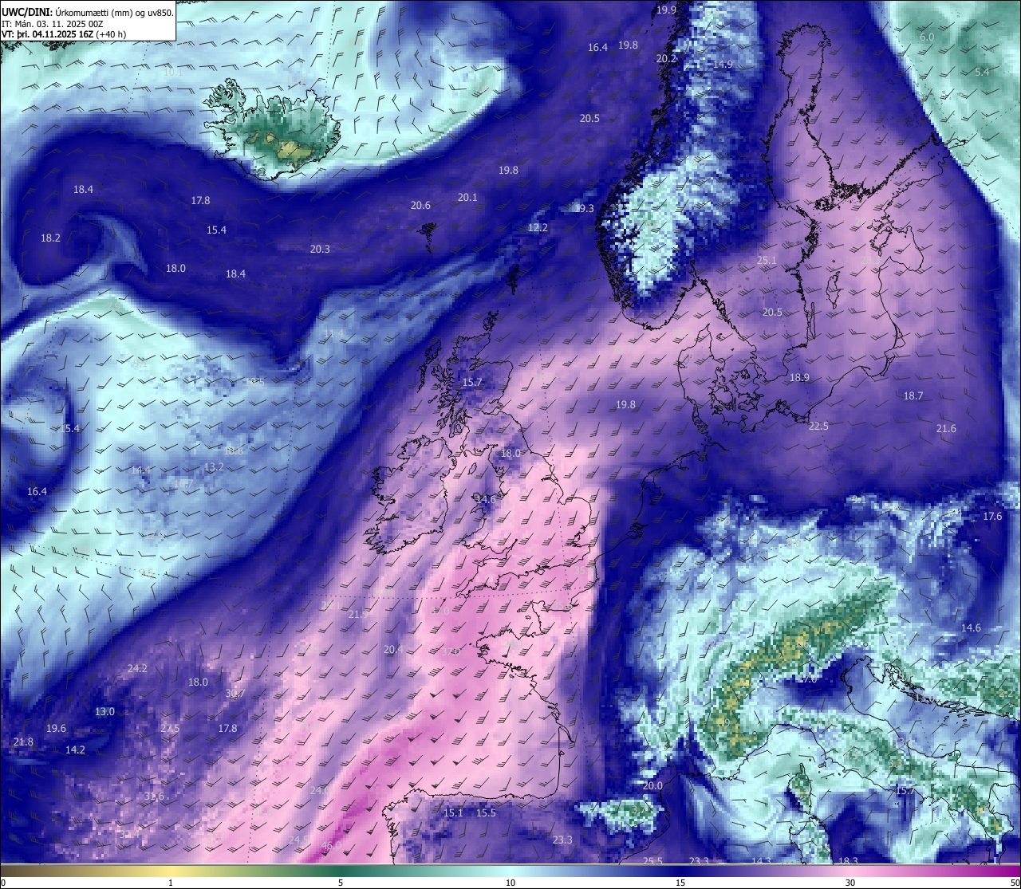Click the 18.7 value east of the Baltic
The image size is (1021, 889).
[x=913, y=395]
